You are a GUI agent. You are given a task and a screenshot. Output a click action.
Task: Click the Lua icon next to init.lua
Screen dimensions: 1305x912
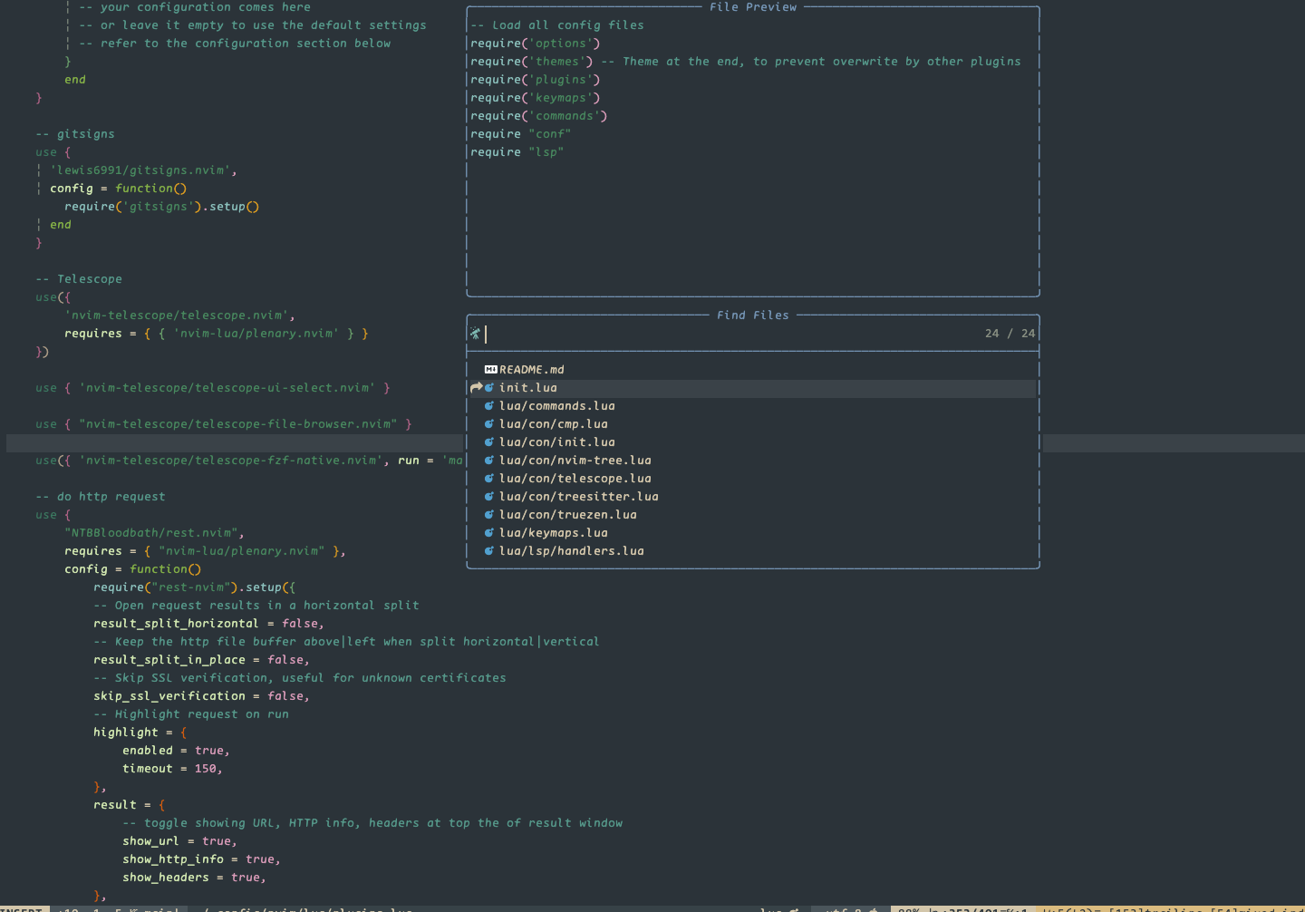click(x=489, y=388)
